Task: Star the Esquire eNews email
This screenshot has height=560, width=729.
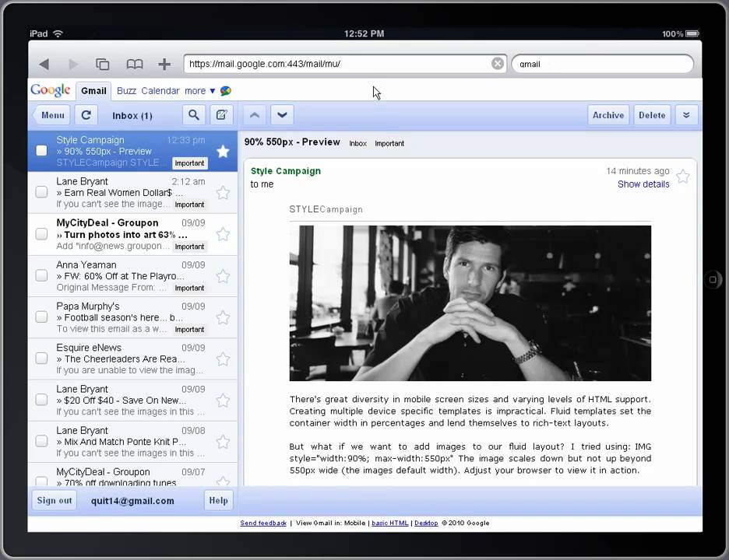Action: (x=224, y=359)
